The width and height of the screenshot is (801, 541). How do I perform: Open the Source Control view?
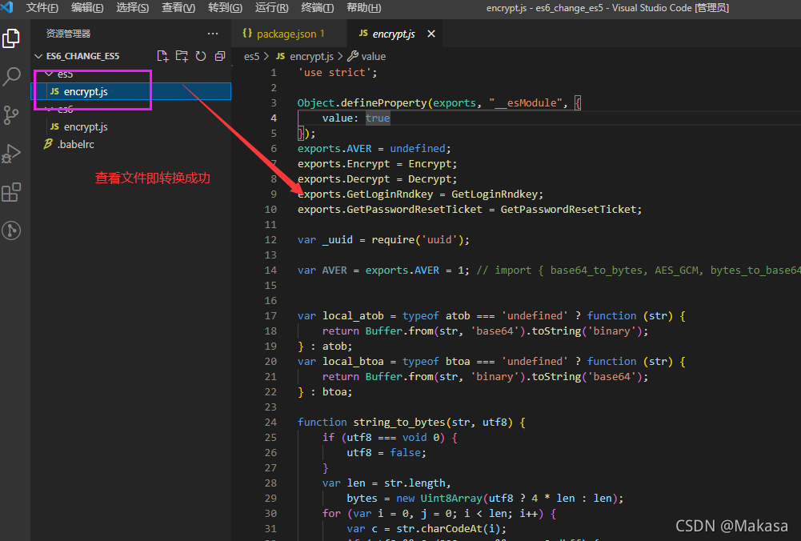[x=11, y=115]
